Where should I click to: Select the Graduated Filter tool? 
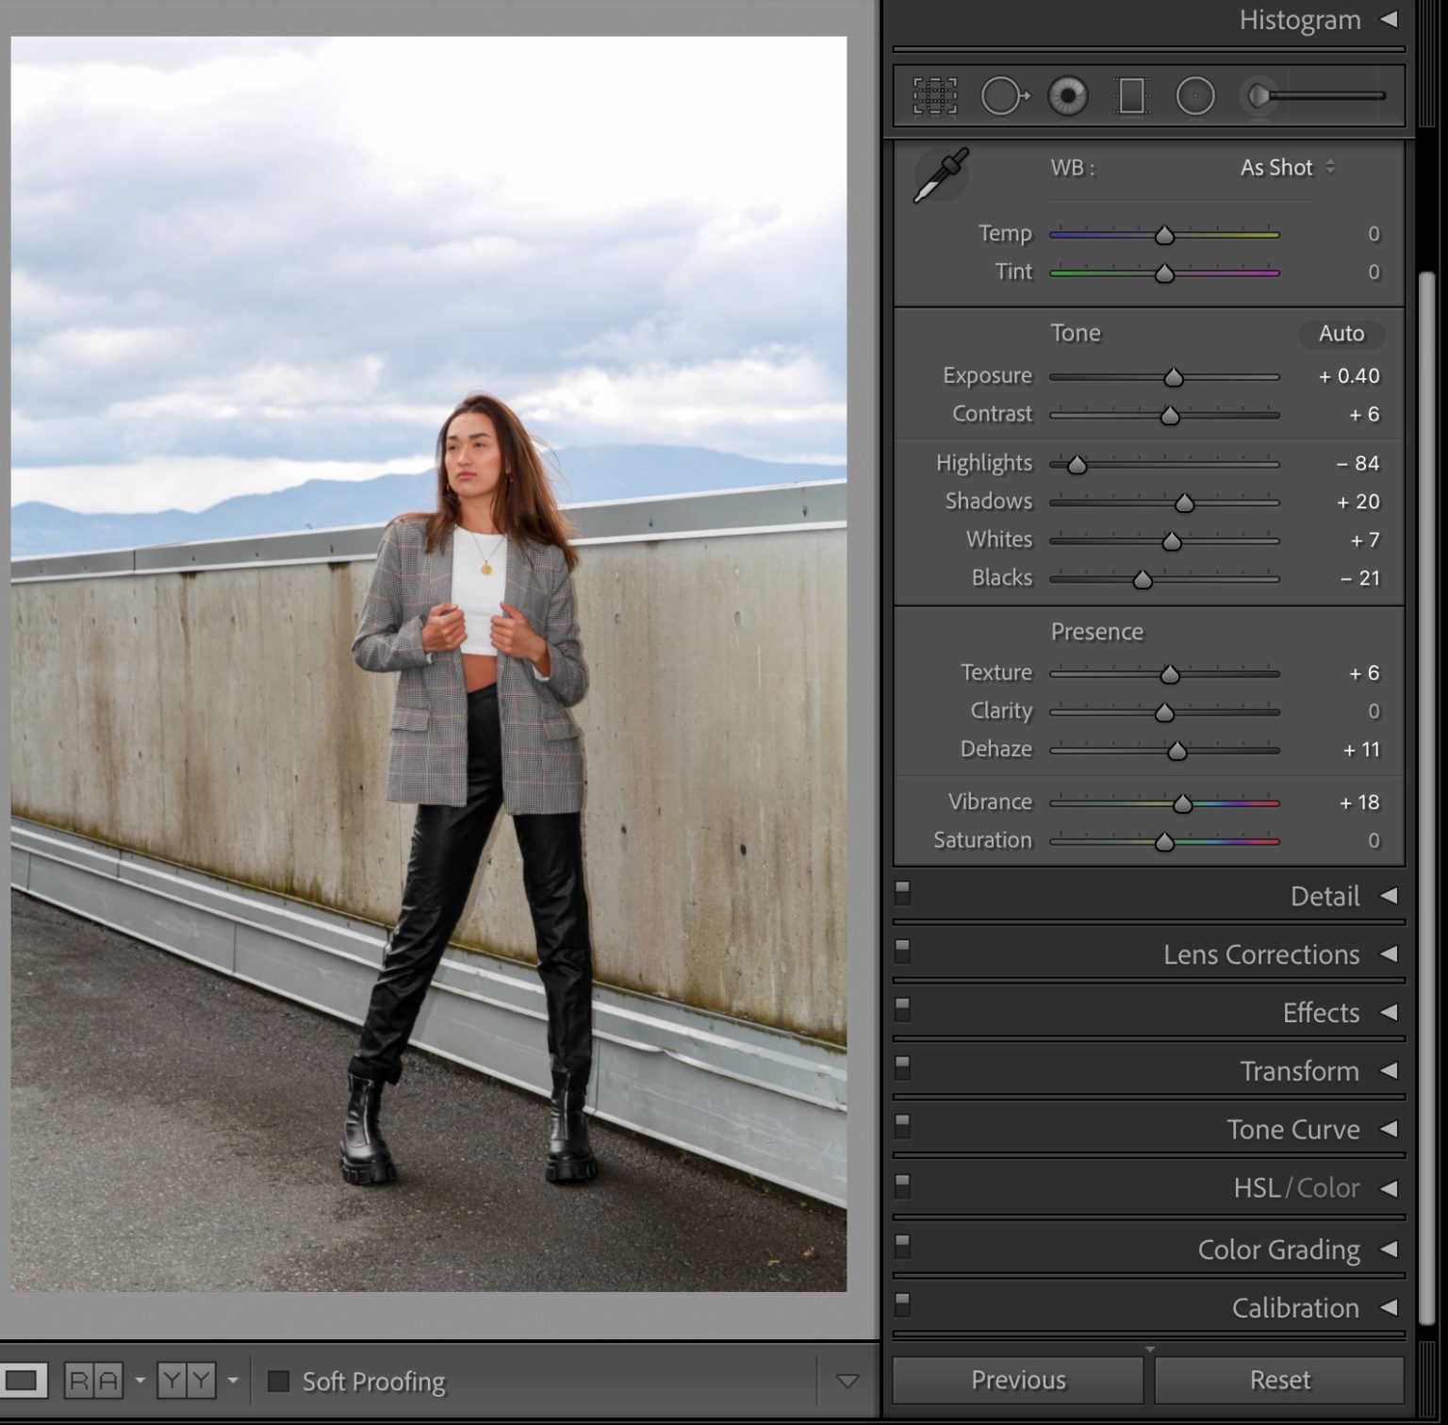(1130, 94)
